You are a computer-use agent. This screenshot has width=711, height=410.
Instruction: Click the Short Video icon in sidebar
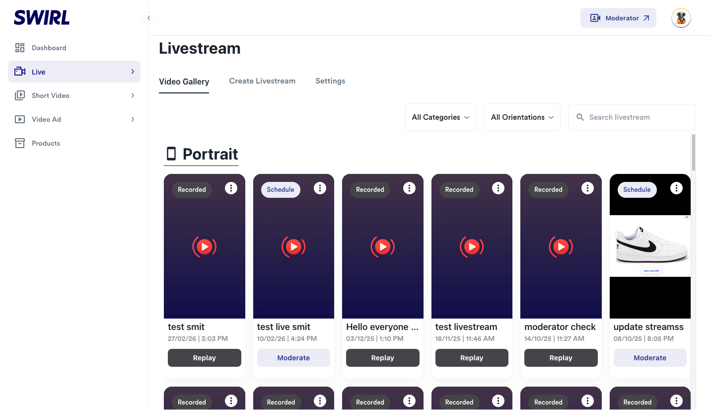tap(20, 95)
